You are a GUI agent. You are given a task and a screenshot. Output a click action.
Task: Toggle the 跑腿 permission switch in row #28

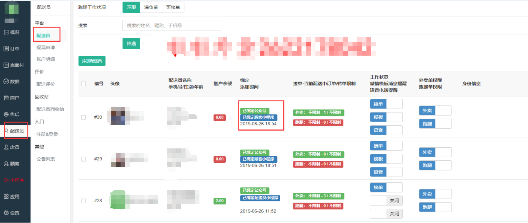click(435, 207)
